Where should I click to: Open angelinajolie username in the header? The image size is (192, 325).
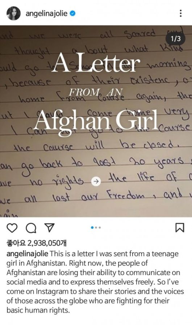[46, 13]
